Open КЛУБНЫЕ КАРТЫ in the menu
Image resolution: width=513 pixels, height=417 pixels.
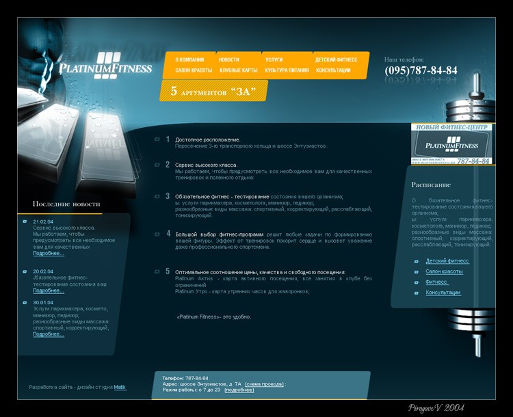(x=239, y=70)
